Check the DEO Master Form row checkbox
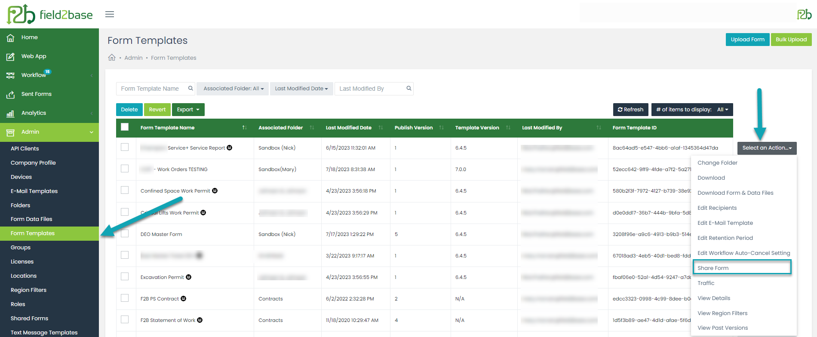 (x=125, y=233)
